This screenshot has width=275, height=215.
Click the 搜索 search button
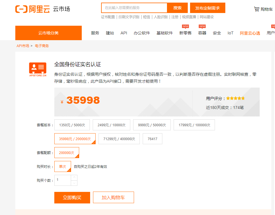(177, 8)
